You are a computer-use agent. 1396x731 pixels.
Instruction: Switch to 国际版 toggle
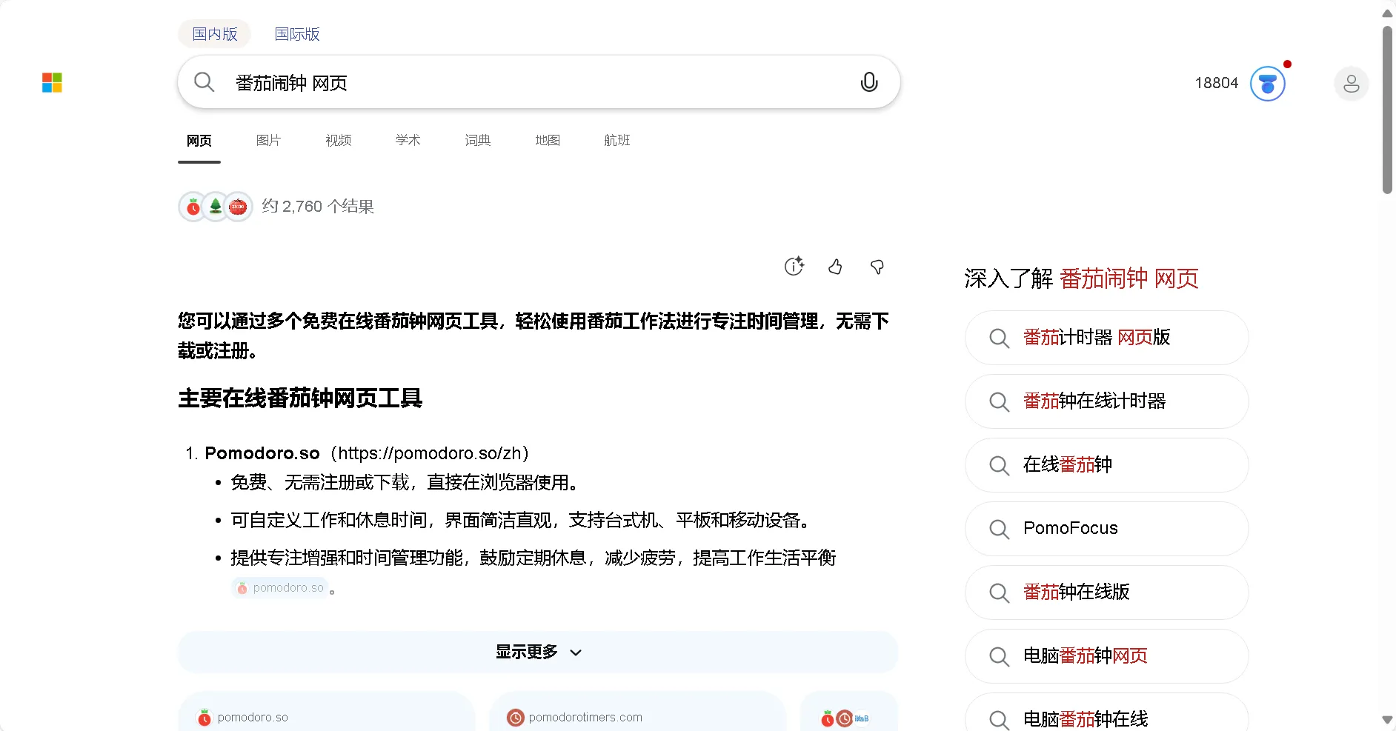[x=297, y=34]
